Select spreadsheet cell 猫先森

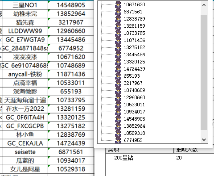point(25,22)
